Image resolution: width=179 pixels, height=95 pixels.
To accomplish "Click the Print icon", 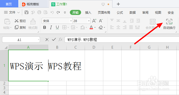I will 39,12.
